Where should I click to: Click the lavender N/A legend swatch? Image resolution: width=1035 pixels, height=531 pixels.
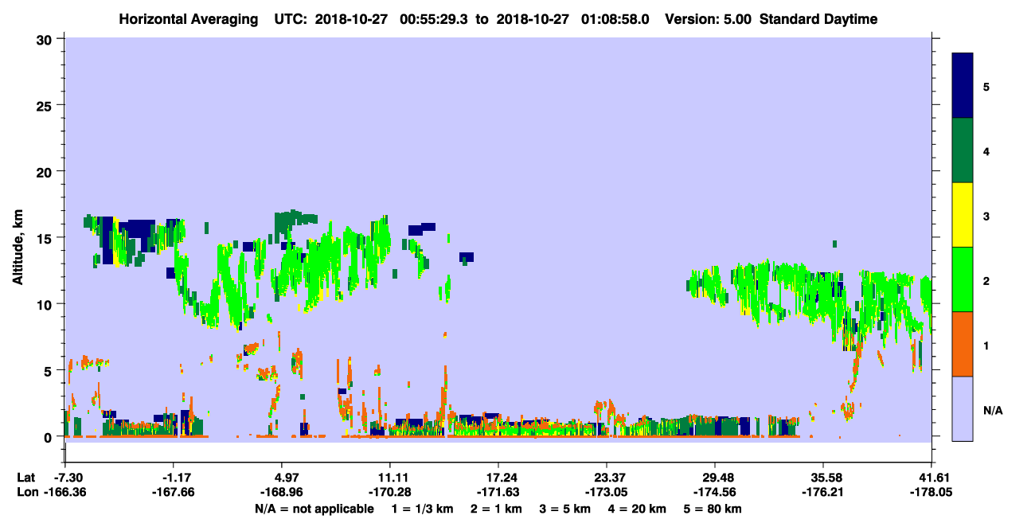click(963, 408)
